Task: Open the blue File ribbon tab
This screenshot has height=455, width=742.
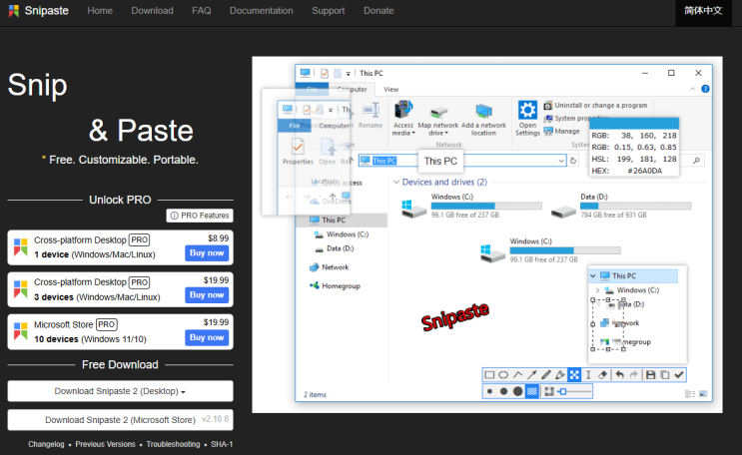Action: [312, 89]
